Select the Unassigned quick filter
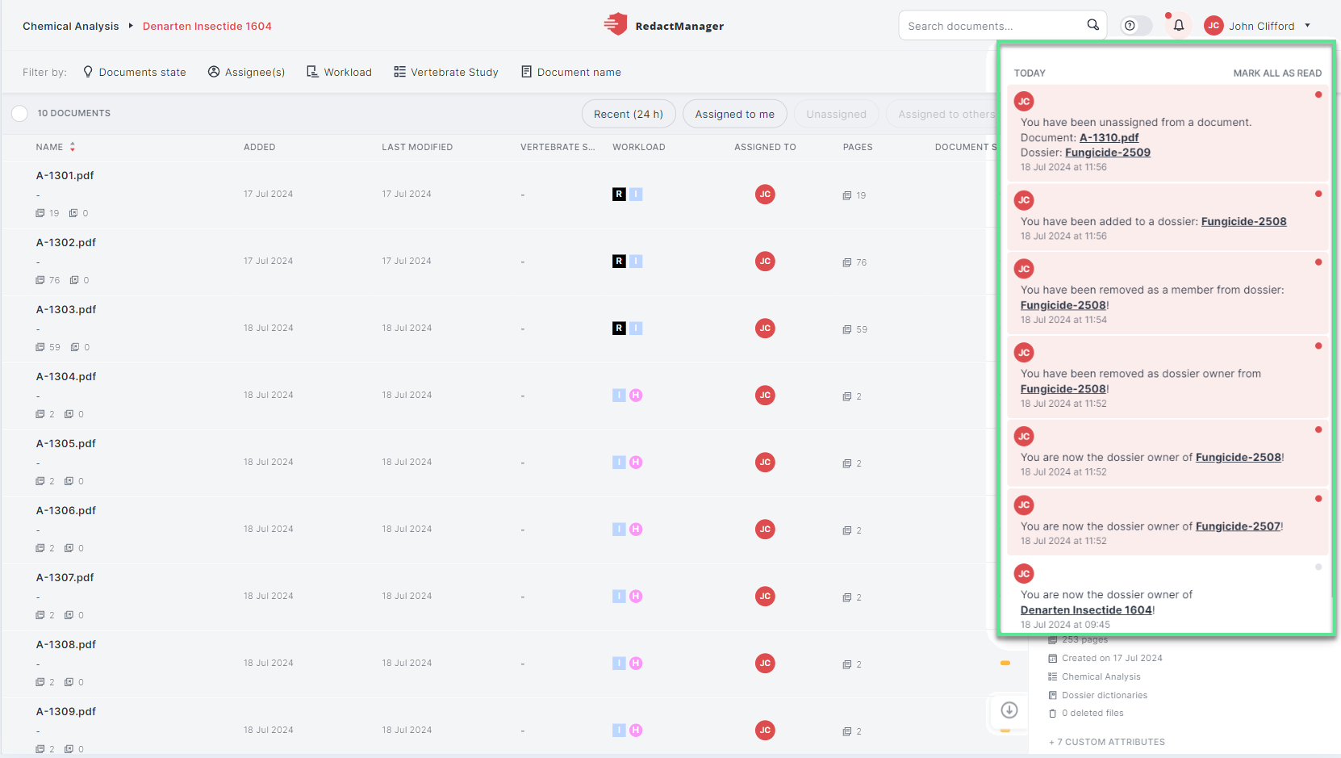The width and height of the screenshot is (1341, 758). 836,114
